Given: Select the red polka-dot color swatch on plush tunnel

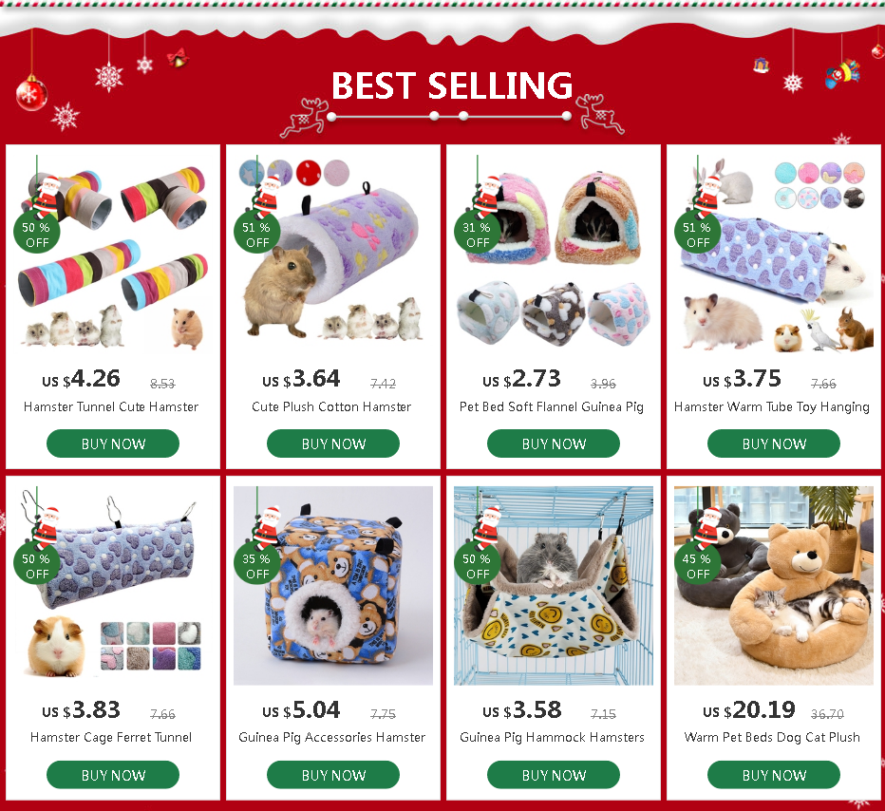Looking at the screenshot, I should coord(309,173).
